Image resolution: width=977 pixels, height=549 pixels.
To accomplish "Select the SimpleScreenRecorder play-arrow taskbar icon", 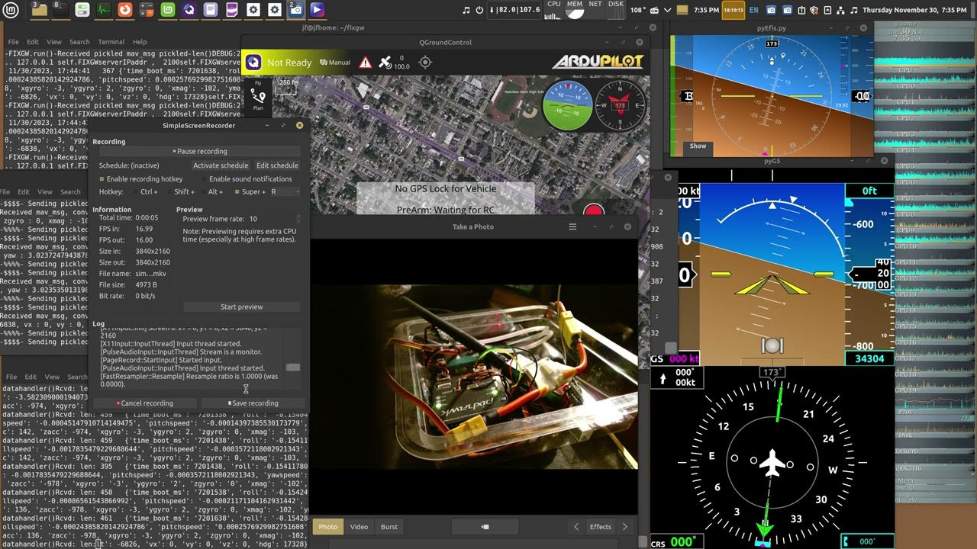I will click(x=317, y=10).
